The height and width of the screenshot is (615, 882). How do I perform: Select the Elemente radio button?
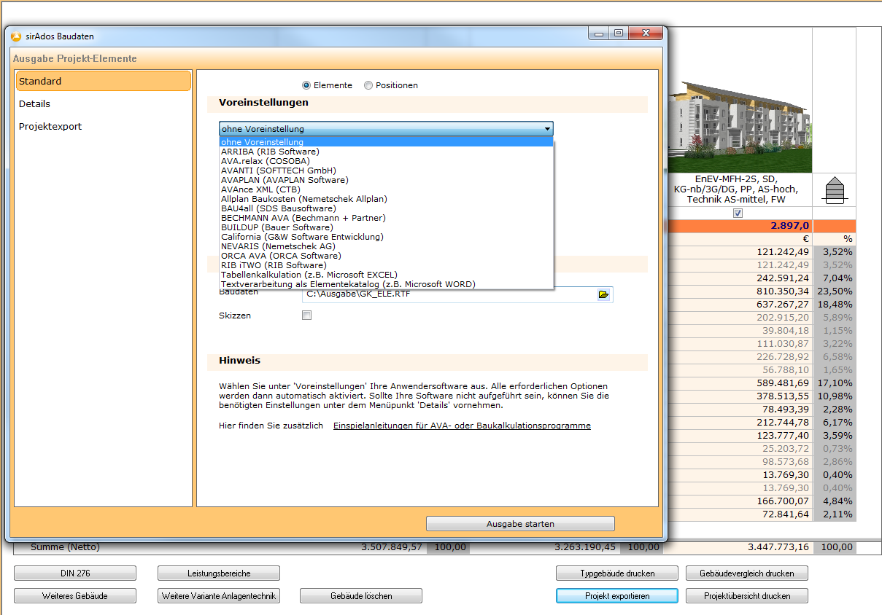[x=306, y=85]
